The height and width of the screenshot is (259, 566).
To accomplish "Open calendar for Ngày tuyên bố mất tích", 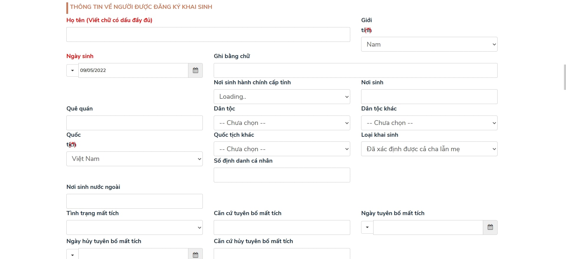I will click(490, 227).
